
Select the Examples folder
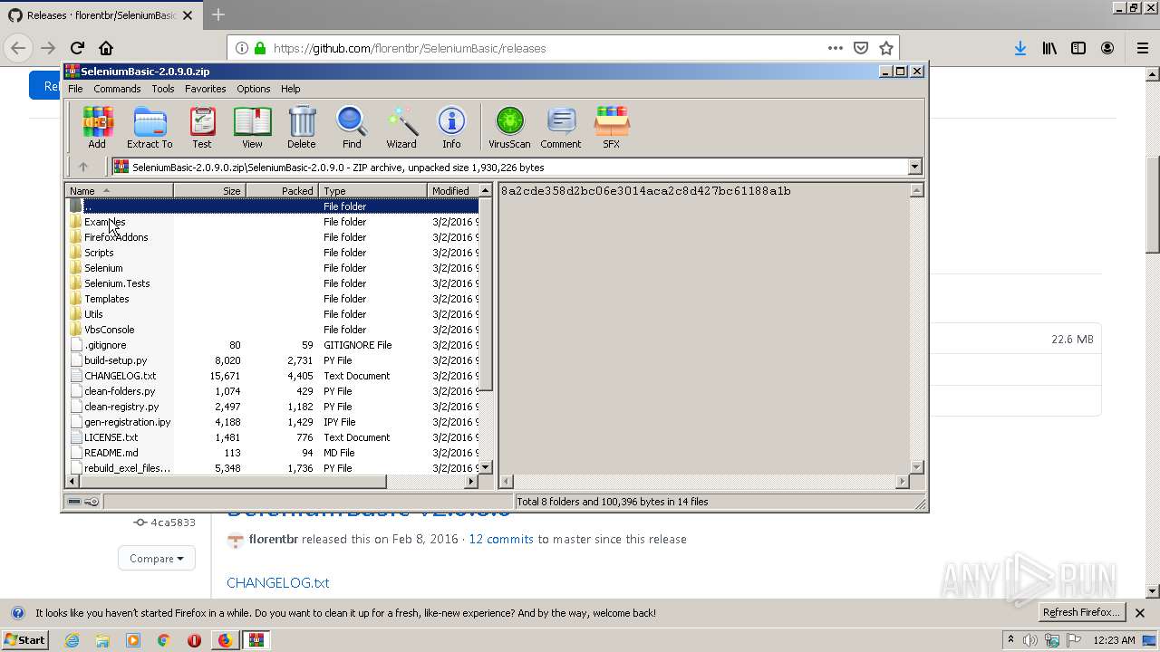point(104,222)
